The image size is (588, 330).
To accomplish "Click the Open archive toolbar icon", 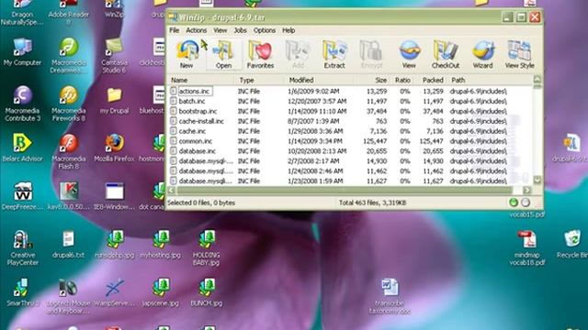I will (223, 54).
